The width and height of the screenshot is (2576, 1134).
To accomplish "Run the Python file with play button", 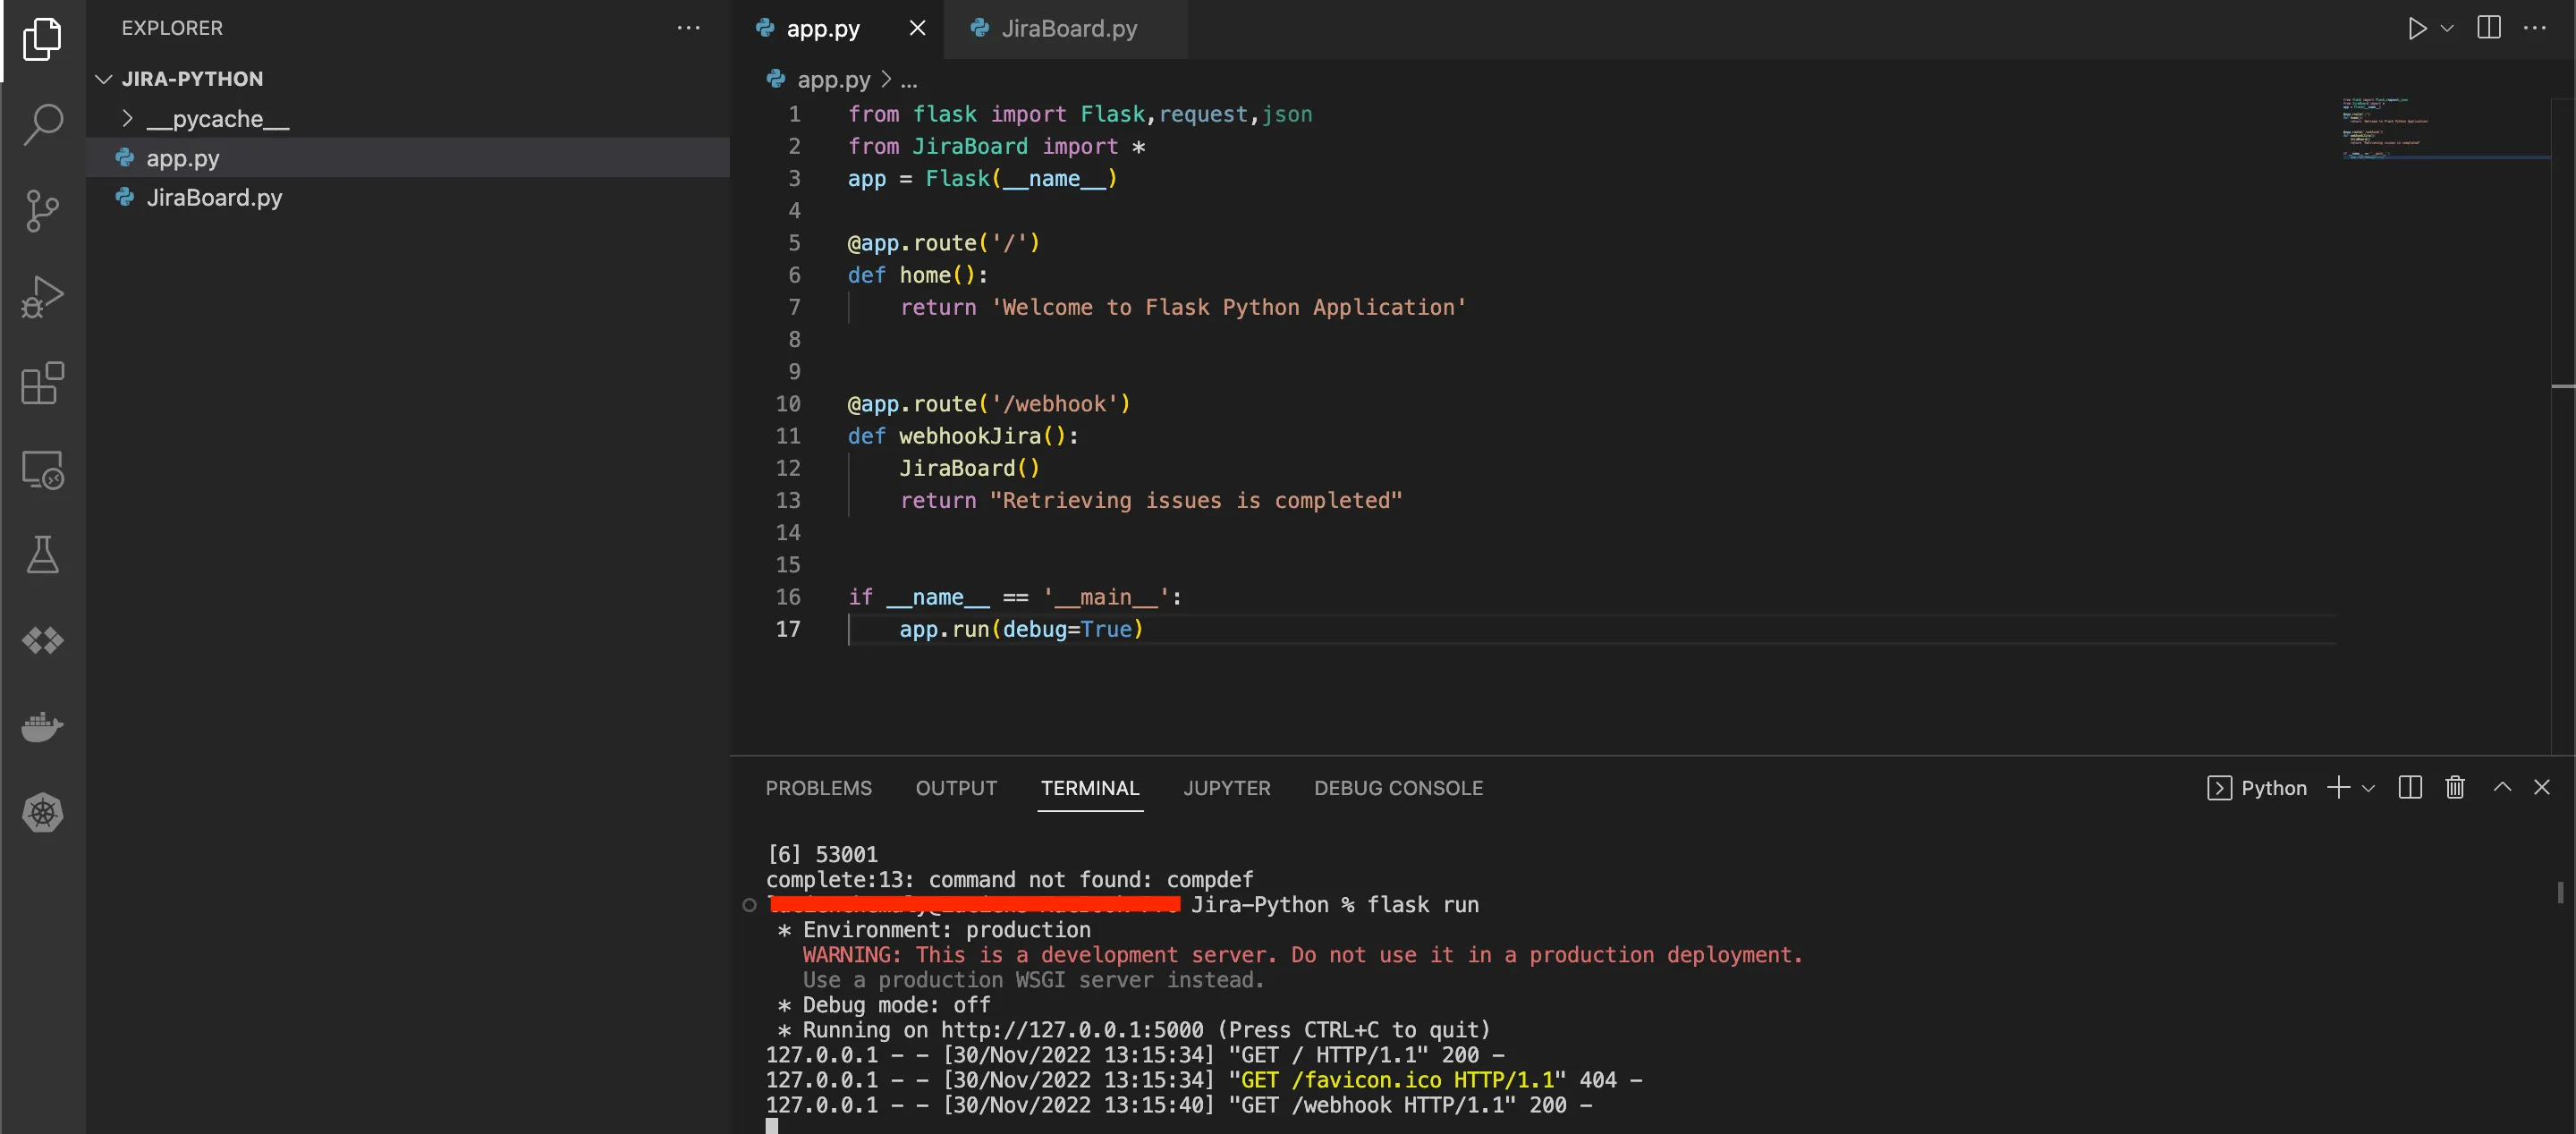I will (2417, 28).
